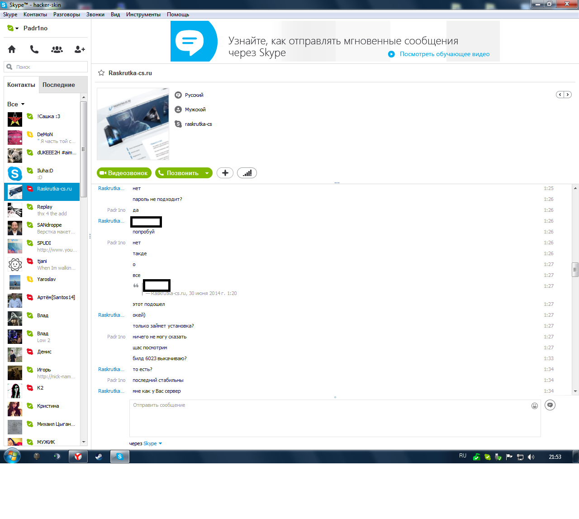Click the add contact icon
Image resolution: width=579 pixels, height=519 pixels.
coord(80,49)
